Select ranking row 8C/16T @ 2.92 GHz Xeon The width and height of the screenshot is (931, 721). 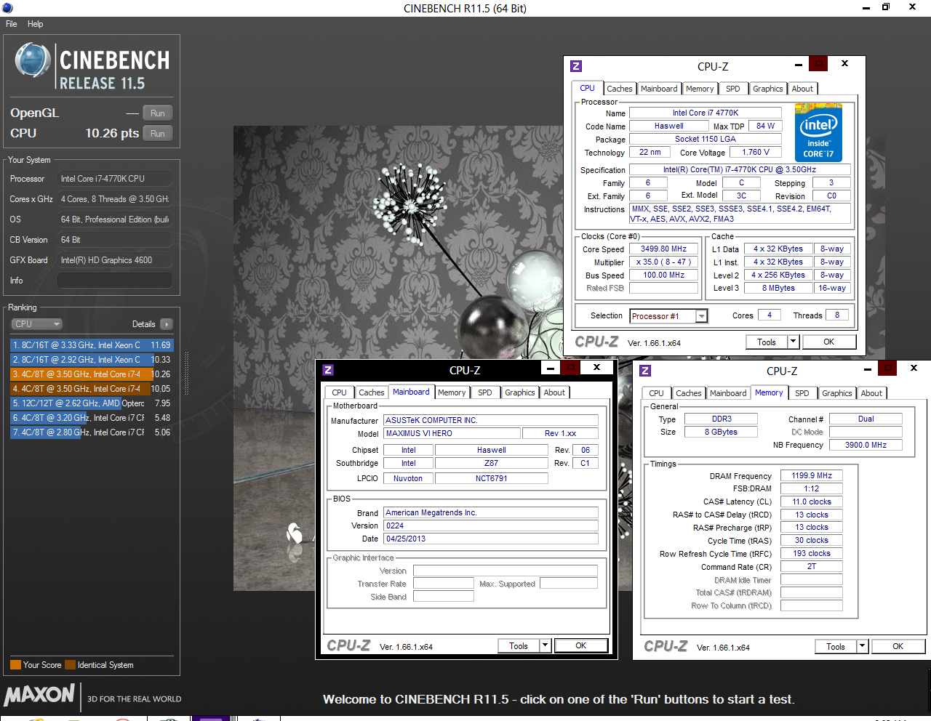(92, 360)
